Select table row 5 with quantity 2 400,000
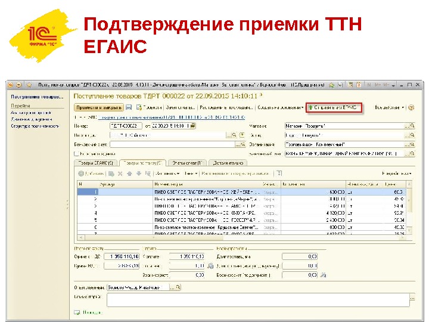This screenshot has height=322, width=429. point(241,220)
